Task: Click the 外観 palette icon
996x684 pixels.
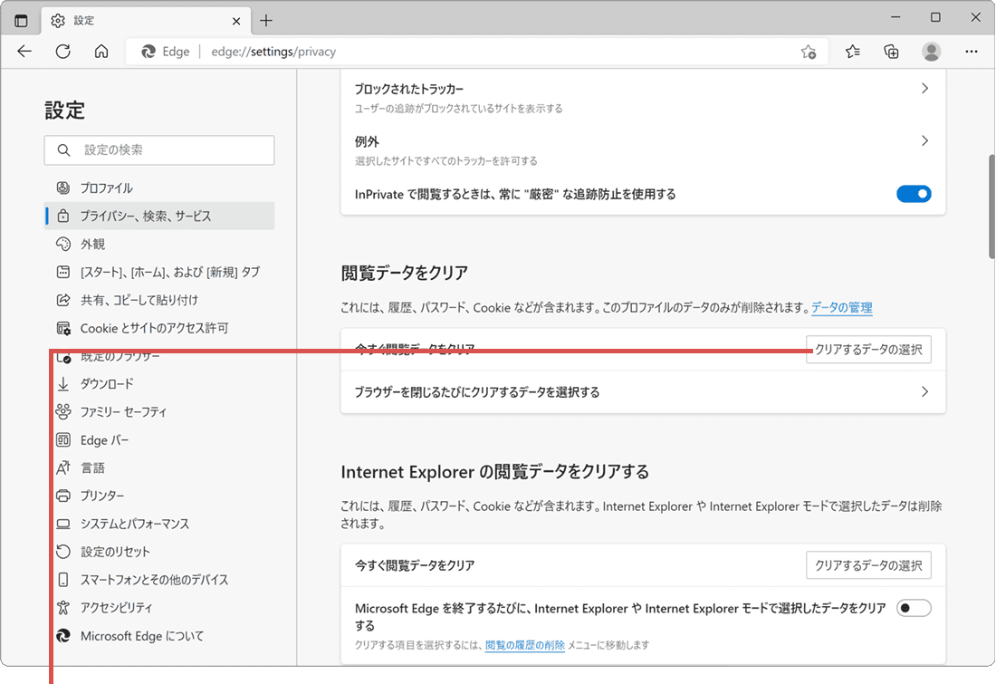Action: [62, 244]
